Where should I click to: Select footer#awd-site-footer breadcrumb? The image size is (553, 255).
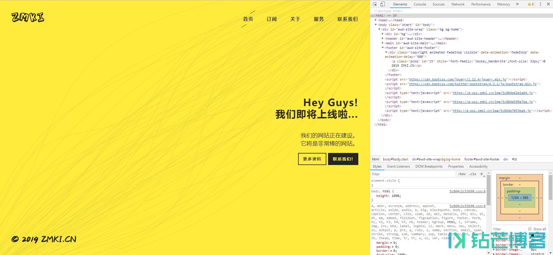click(482, 159)
